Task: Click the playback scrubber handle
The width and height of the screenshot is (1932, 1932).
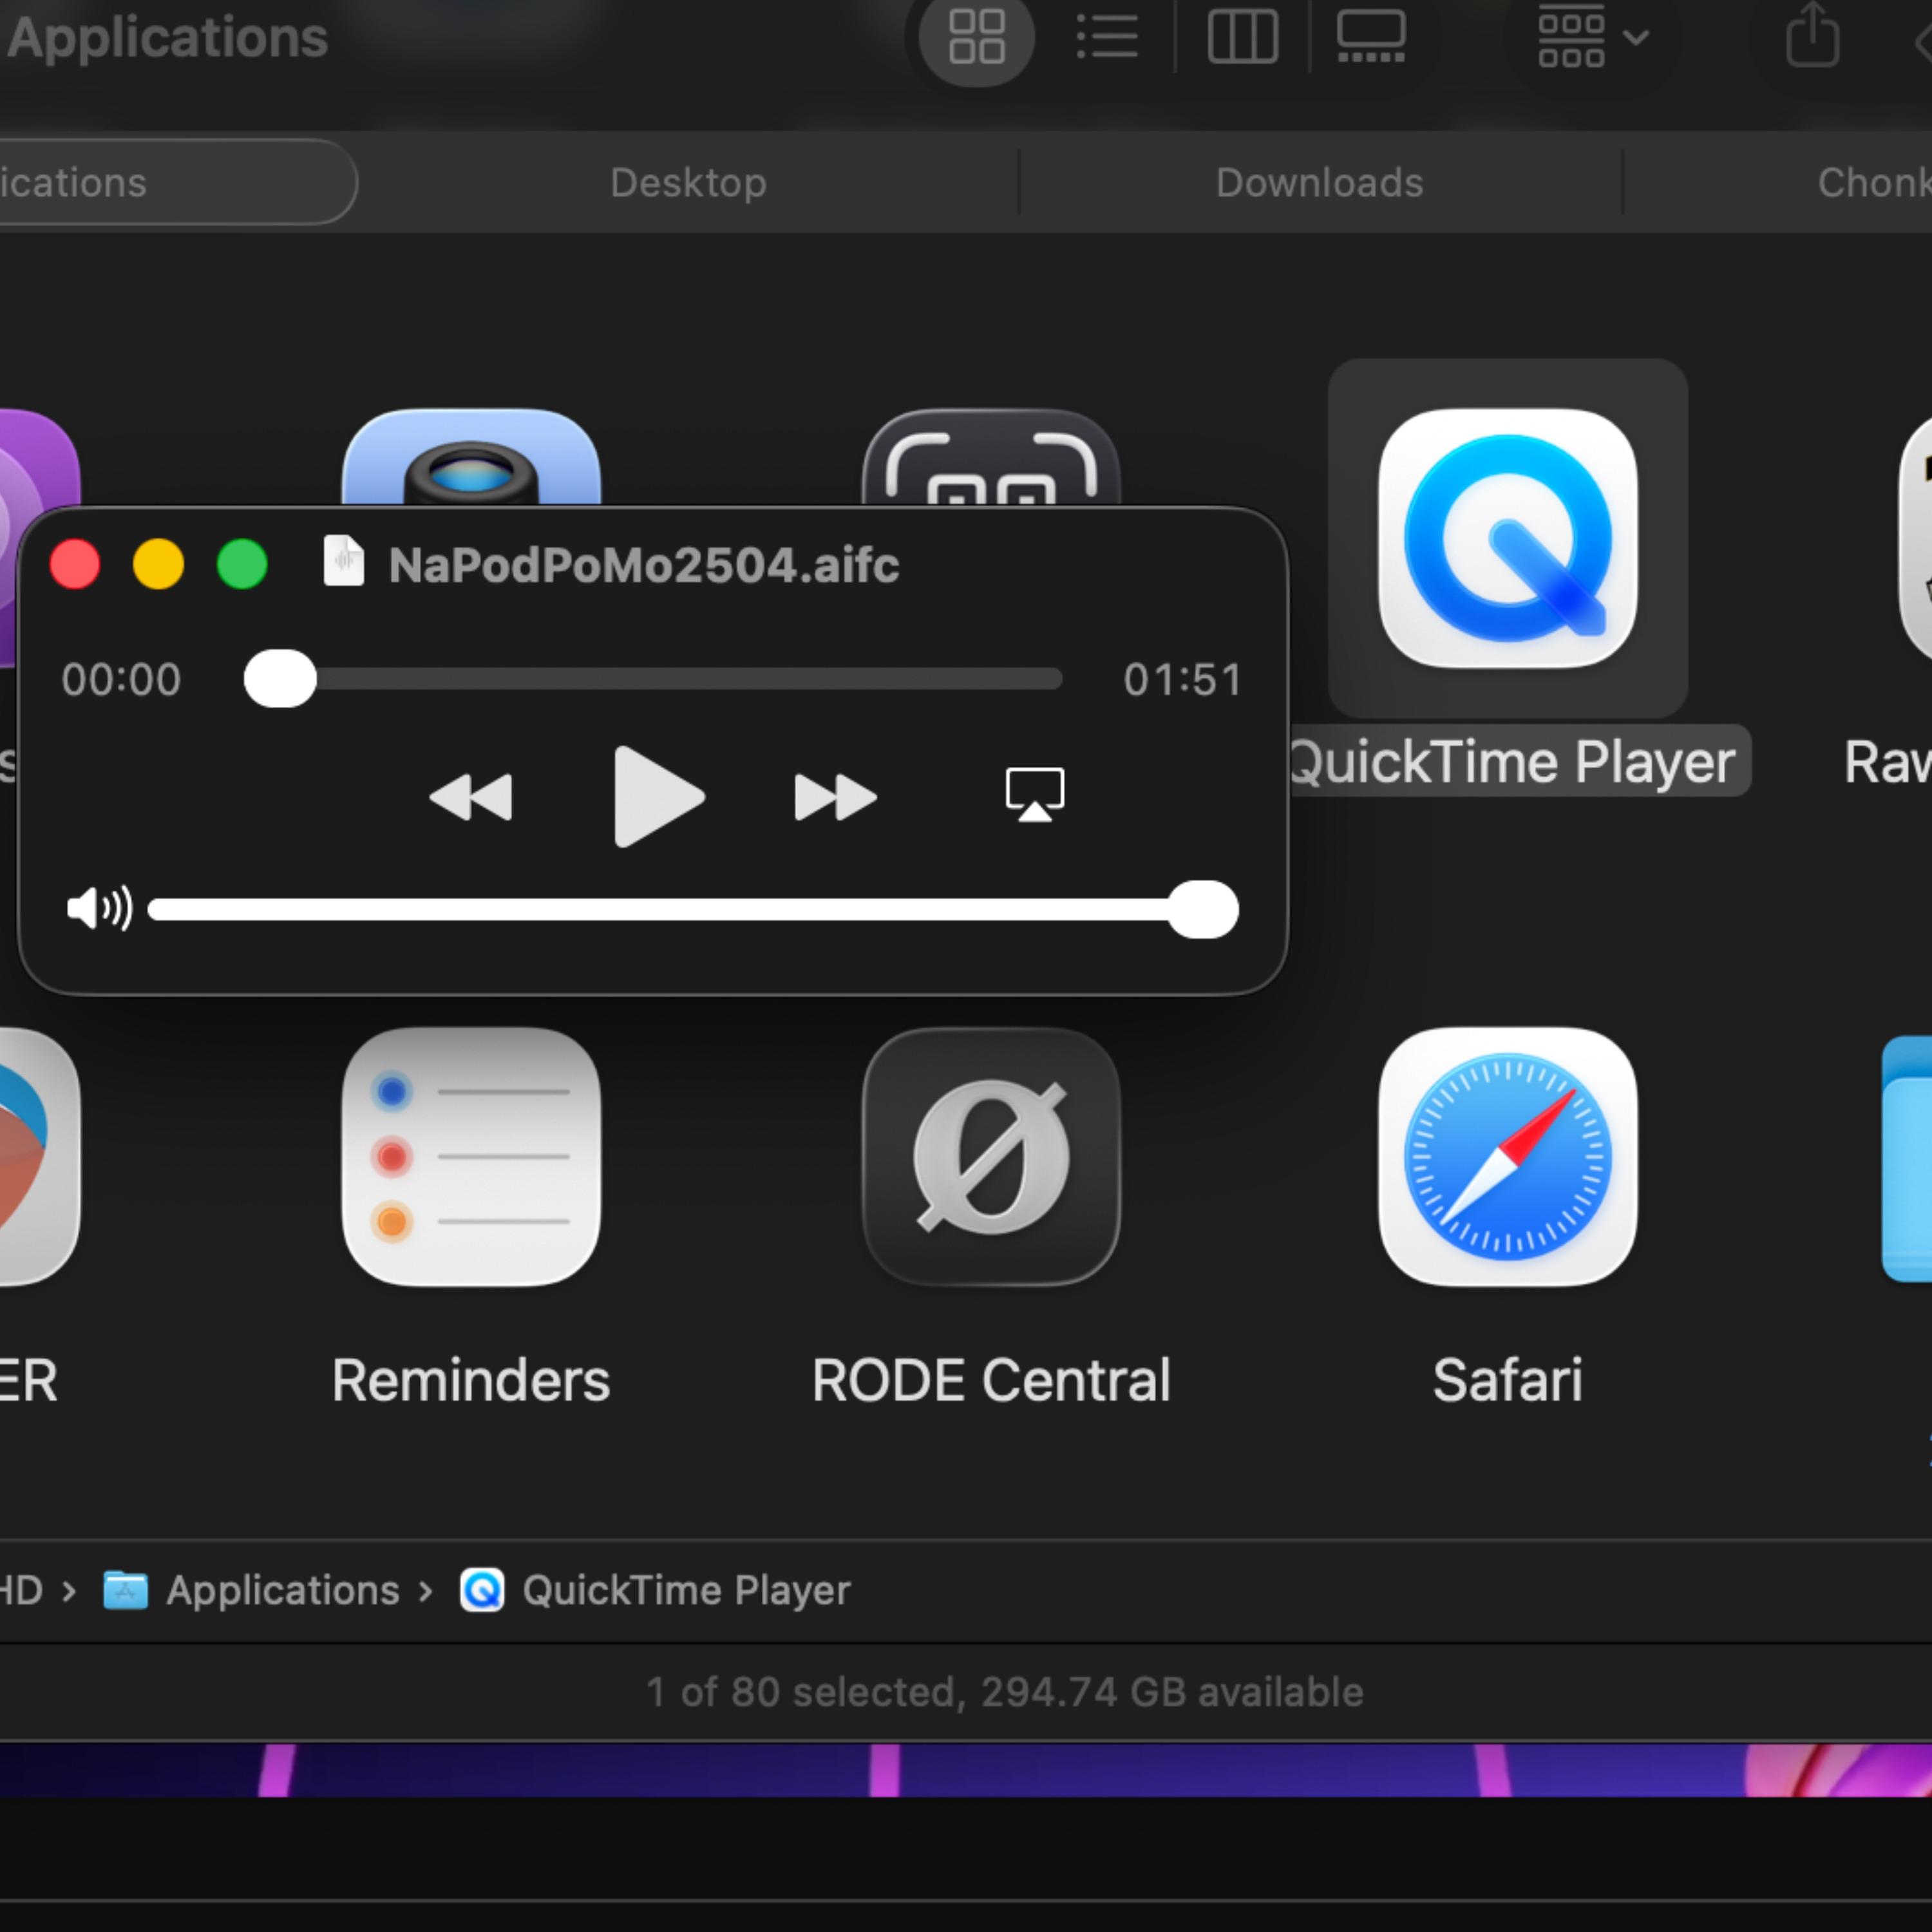Action: tap(280, 679)
